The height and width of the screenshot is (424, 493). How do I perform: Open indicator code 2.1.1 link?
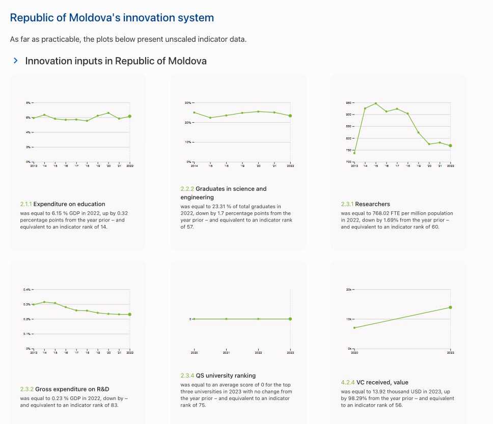coord(26,204)
